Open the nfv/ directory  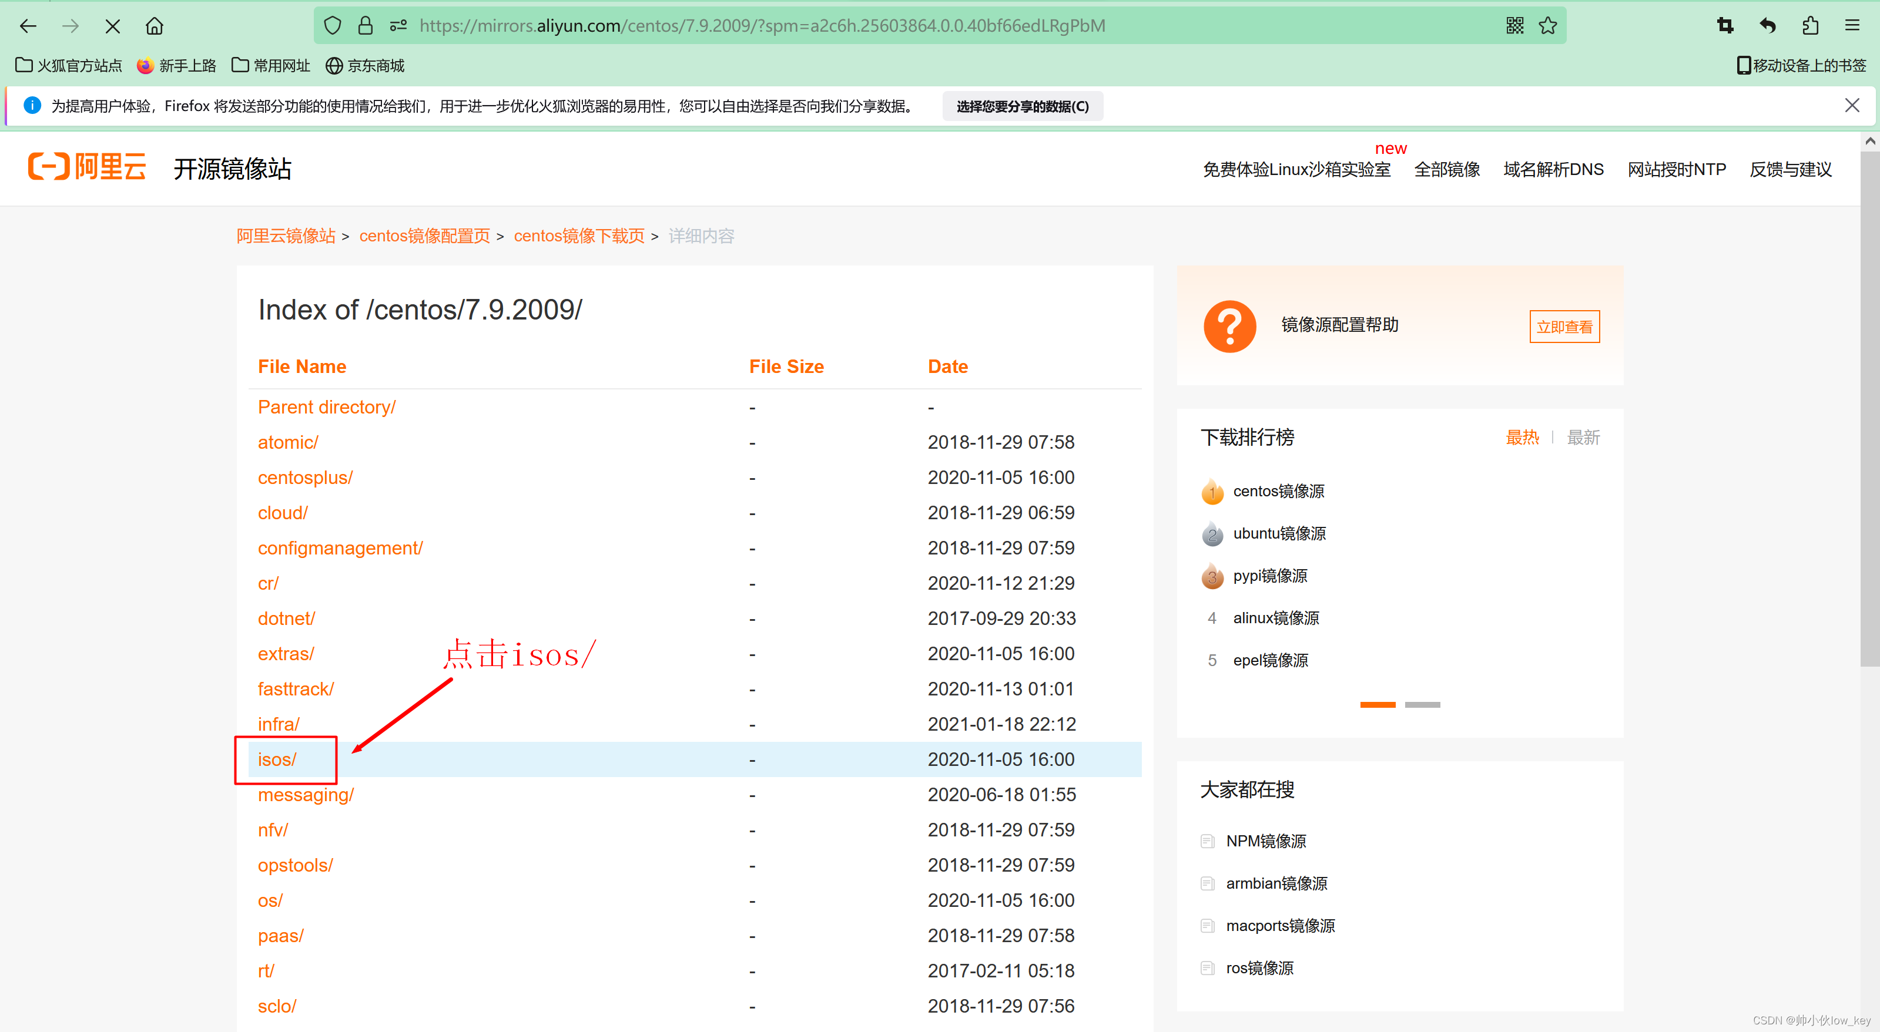click(x=272, y=830)
